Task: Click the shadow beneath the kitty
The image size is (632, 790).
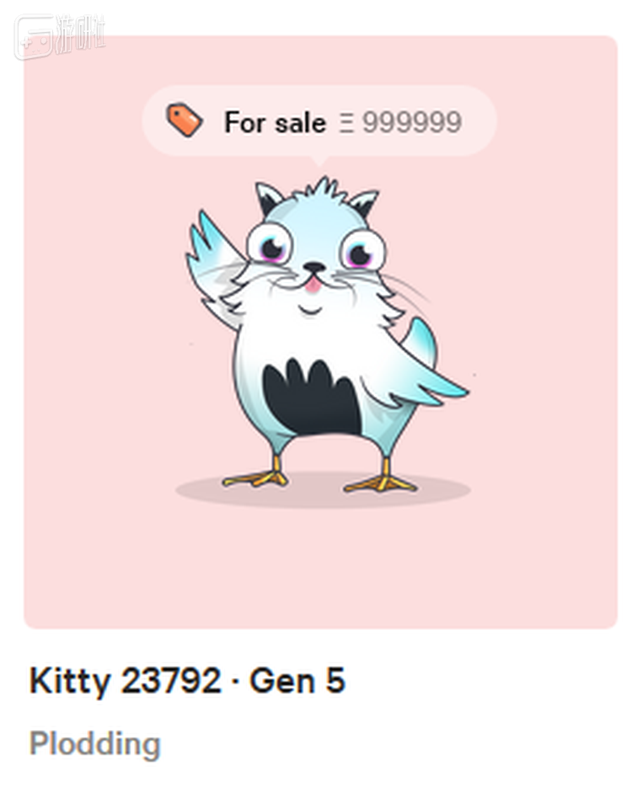Action: pos(323,489)
